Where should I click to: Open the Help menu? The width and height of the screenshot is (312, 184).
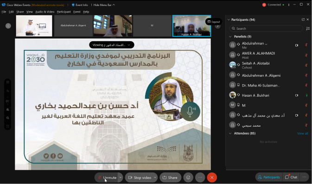point(86,12)
